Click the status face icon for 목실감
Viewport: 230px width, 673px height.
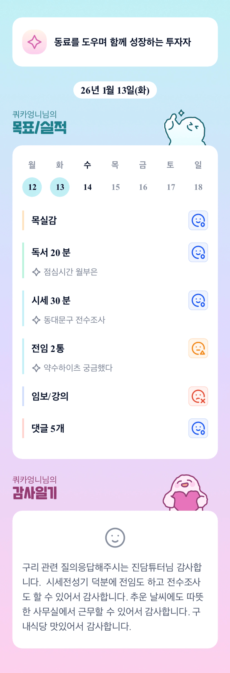coord(198,220)
